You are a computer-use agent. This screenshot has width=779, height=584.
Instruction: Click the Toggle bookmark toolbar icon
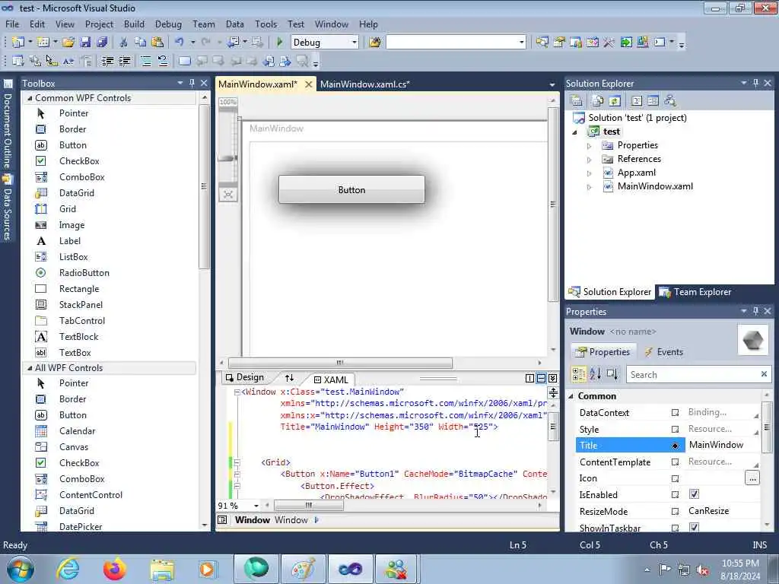coord(184,61)
